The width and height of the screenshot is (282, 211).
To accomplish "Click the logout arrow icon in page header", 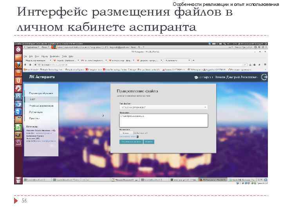I will point(264,77).
